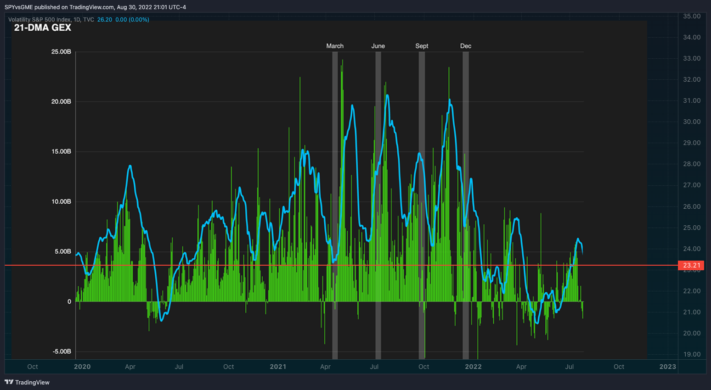Click the '-5.00B' inner axis label
Screen dimensions: 711x390
pyautogui.click(x=62, y=351)
